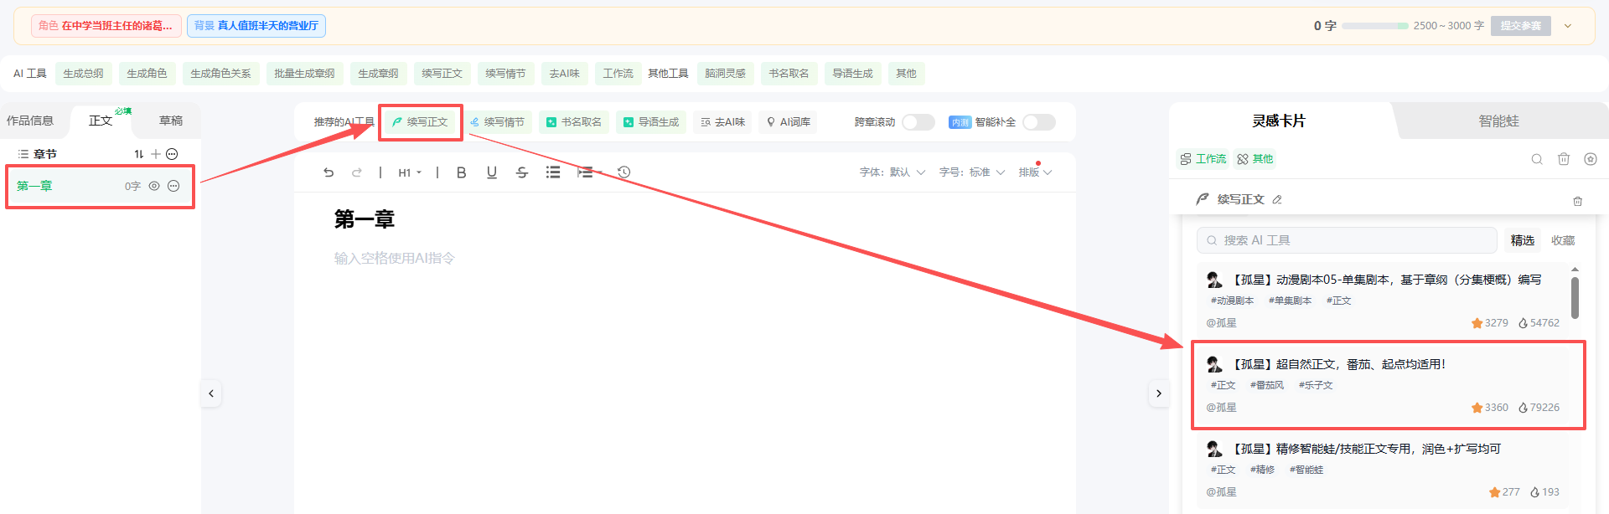Screen dimensions: 1609x514
Task: Open the star favorites icon in the 灵感卡片 panel
Action: click(1591, 159)
